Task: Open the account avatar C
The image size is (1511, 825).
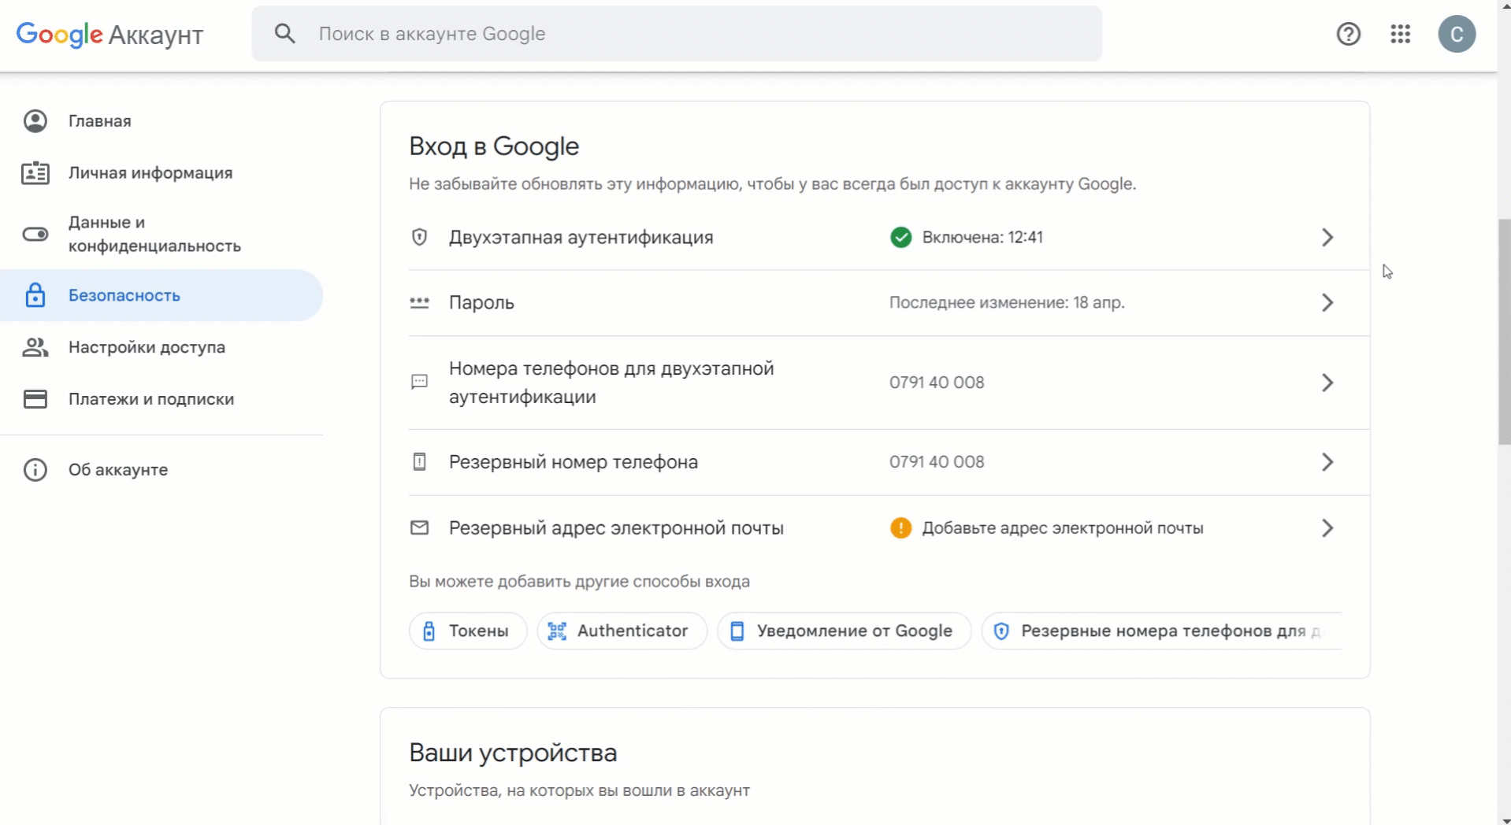Action: tap(1457, 34)
